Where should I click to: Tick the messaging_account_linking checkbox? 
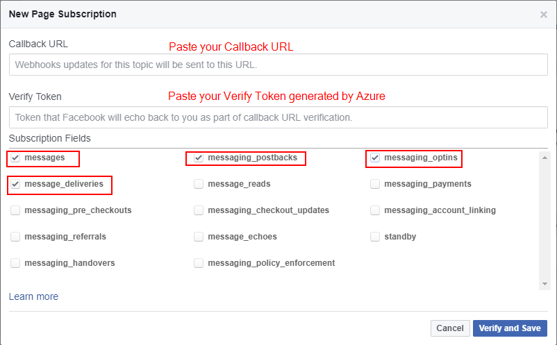point(375,210)
